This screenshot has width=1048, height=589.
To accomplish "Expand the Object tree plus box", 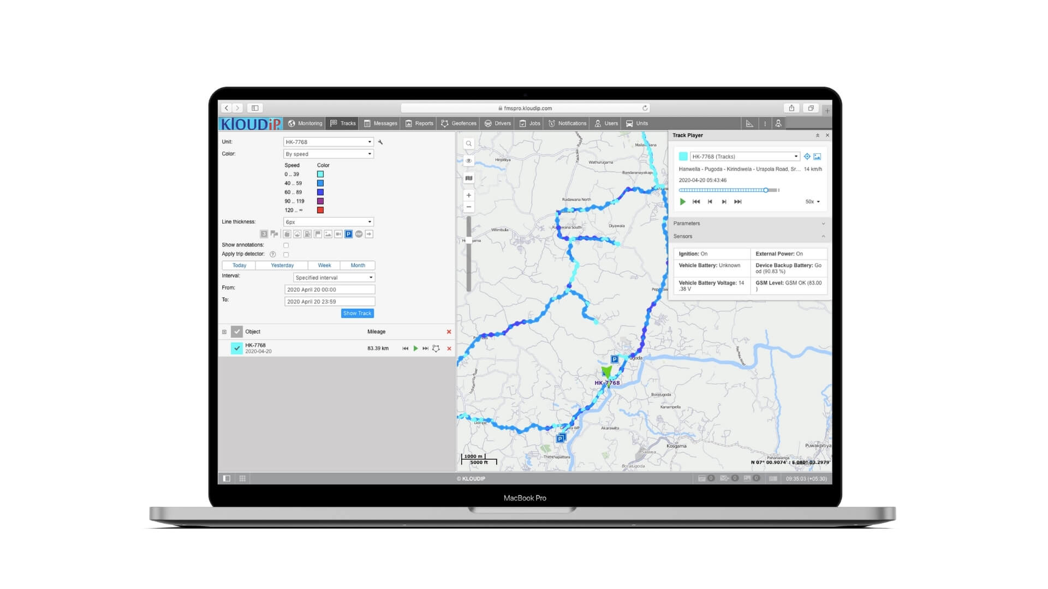I will pos(224,332).
